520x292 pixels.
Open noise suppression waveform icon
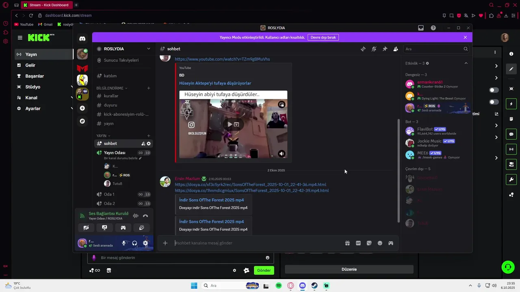(x=136, y=216)
